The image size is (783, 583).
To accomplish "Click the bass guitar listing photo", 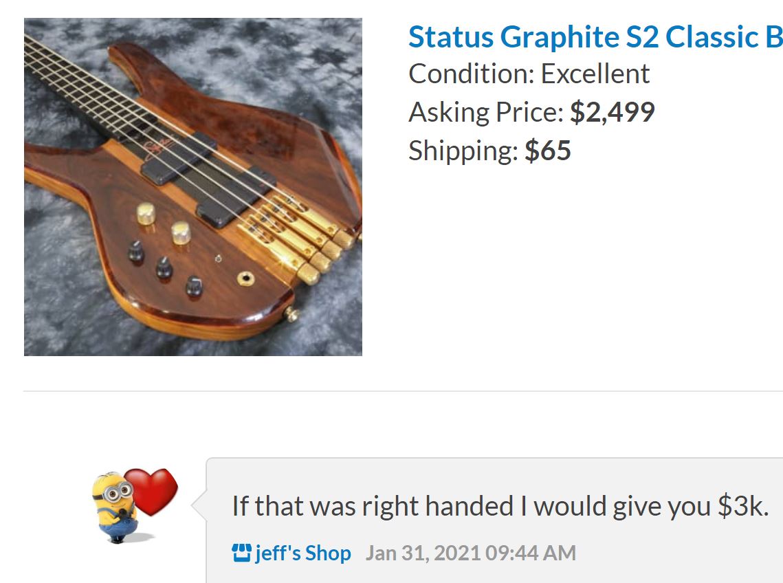I will point(193,187).
